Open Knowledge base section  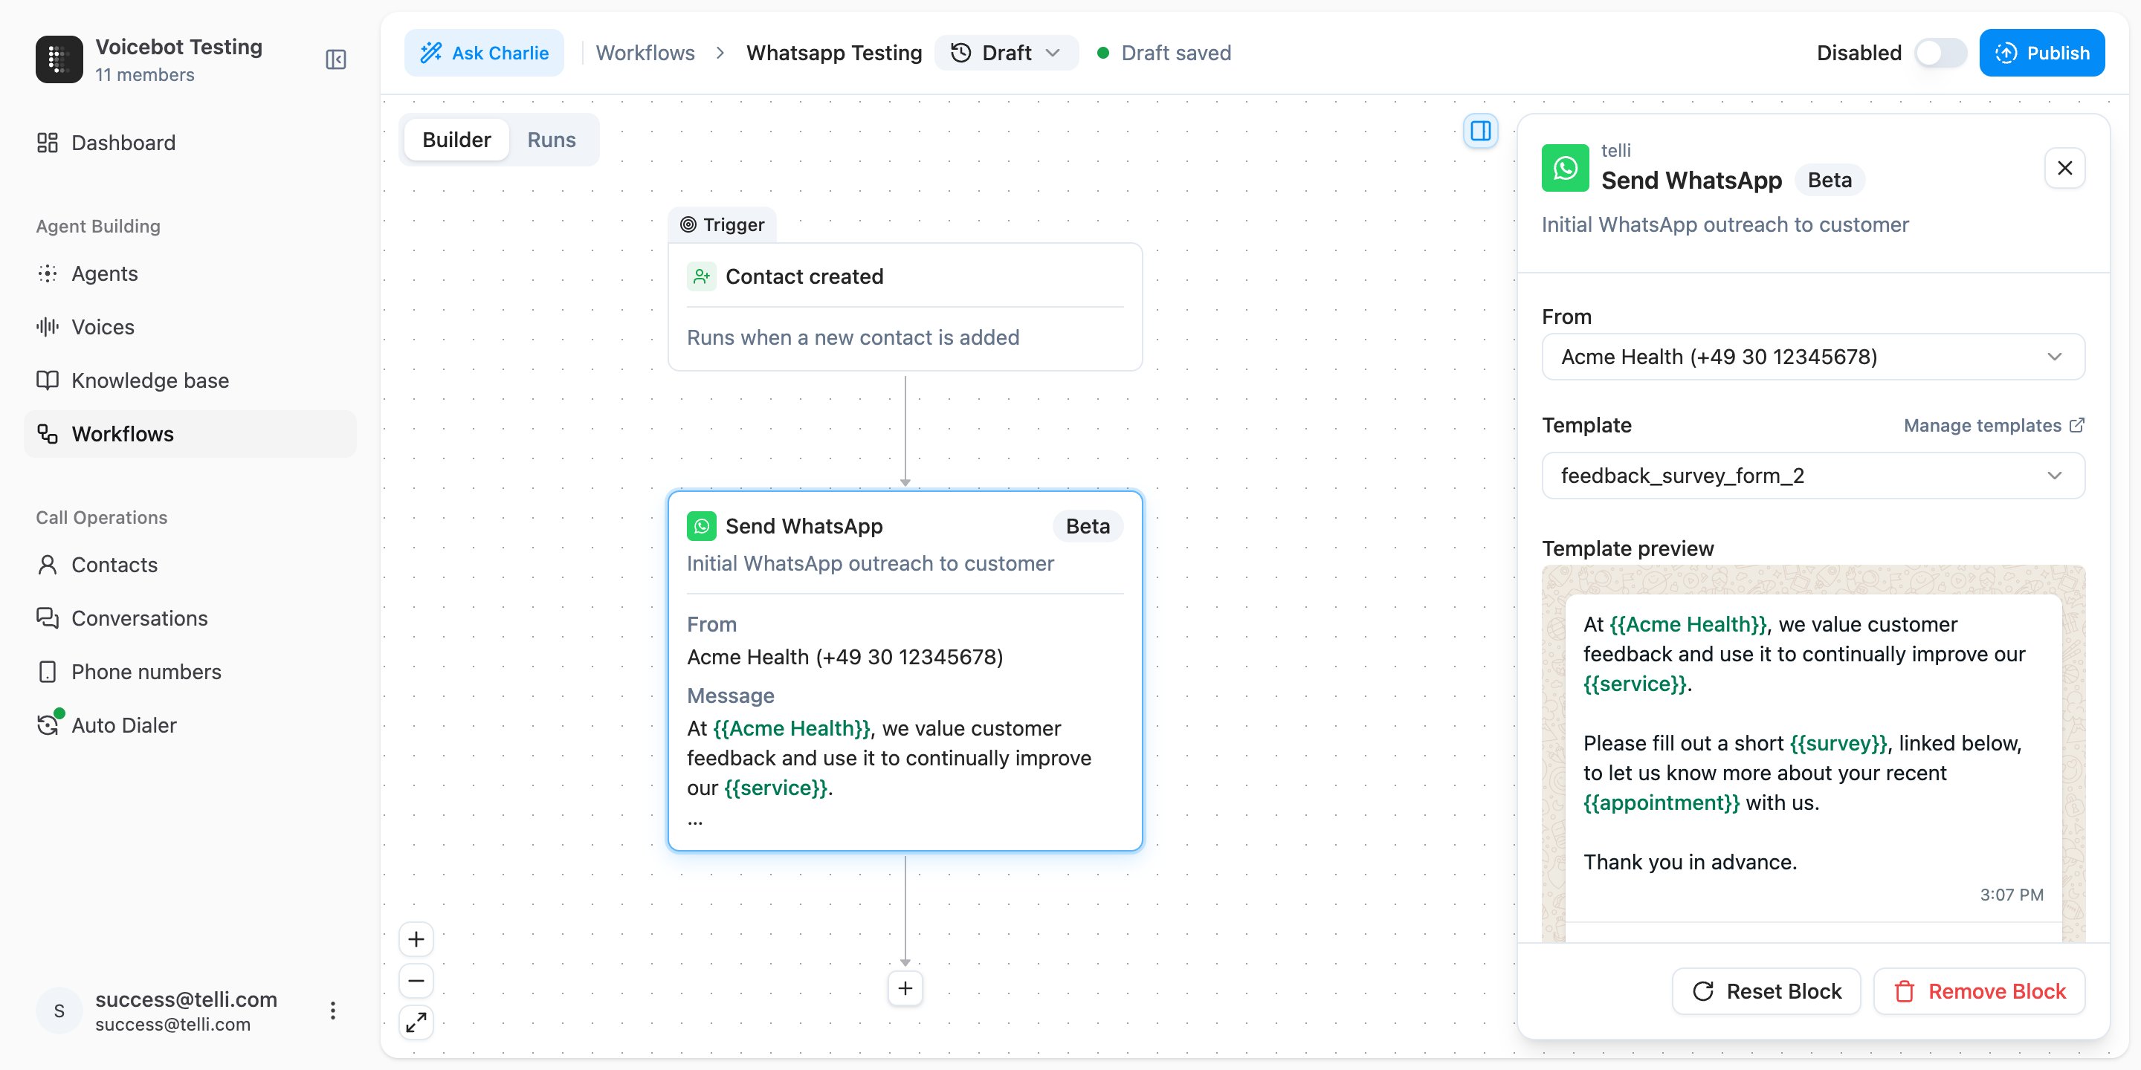(190, 380)
